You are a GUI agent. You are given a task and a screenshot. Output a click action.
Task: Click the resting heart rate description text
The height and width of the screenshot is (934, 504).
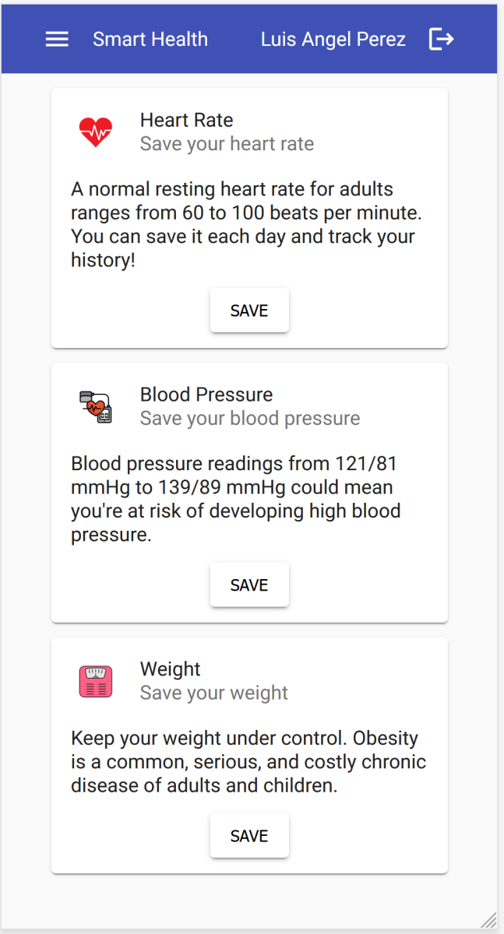point(245,224)
